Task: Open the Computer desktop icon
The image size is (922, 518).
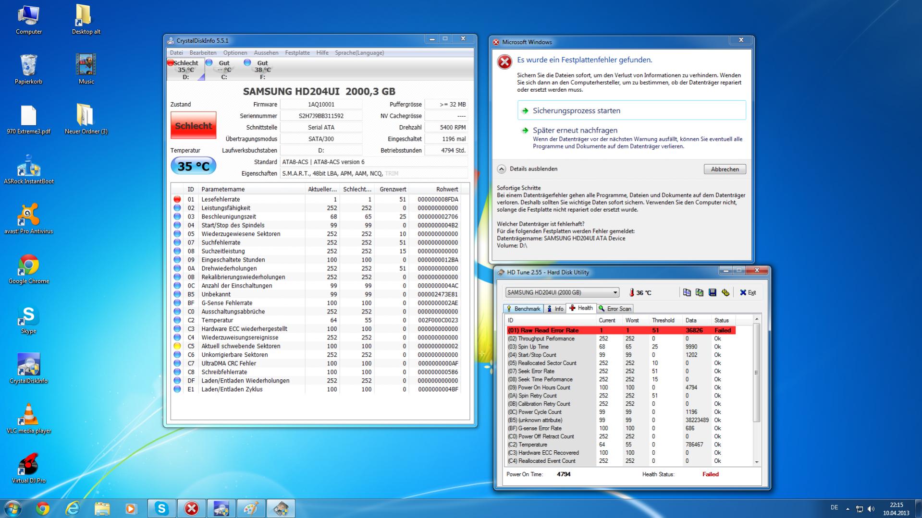Action: (29, 20)
